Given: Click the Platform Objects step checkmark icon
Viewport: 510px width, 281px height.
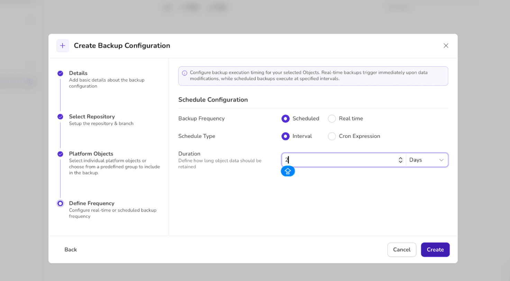Looking at the screenshot, I should [60, 154].
